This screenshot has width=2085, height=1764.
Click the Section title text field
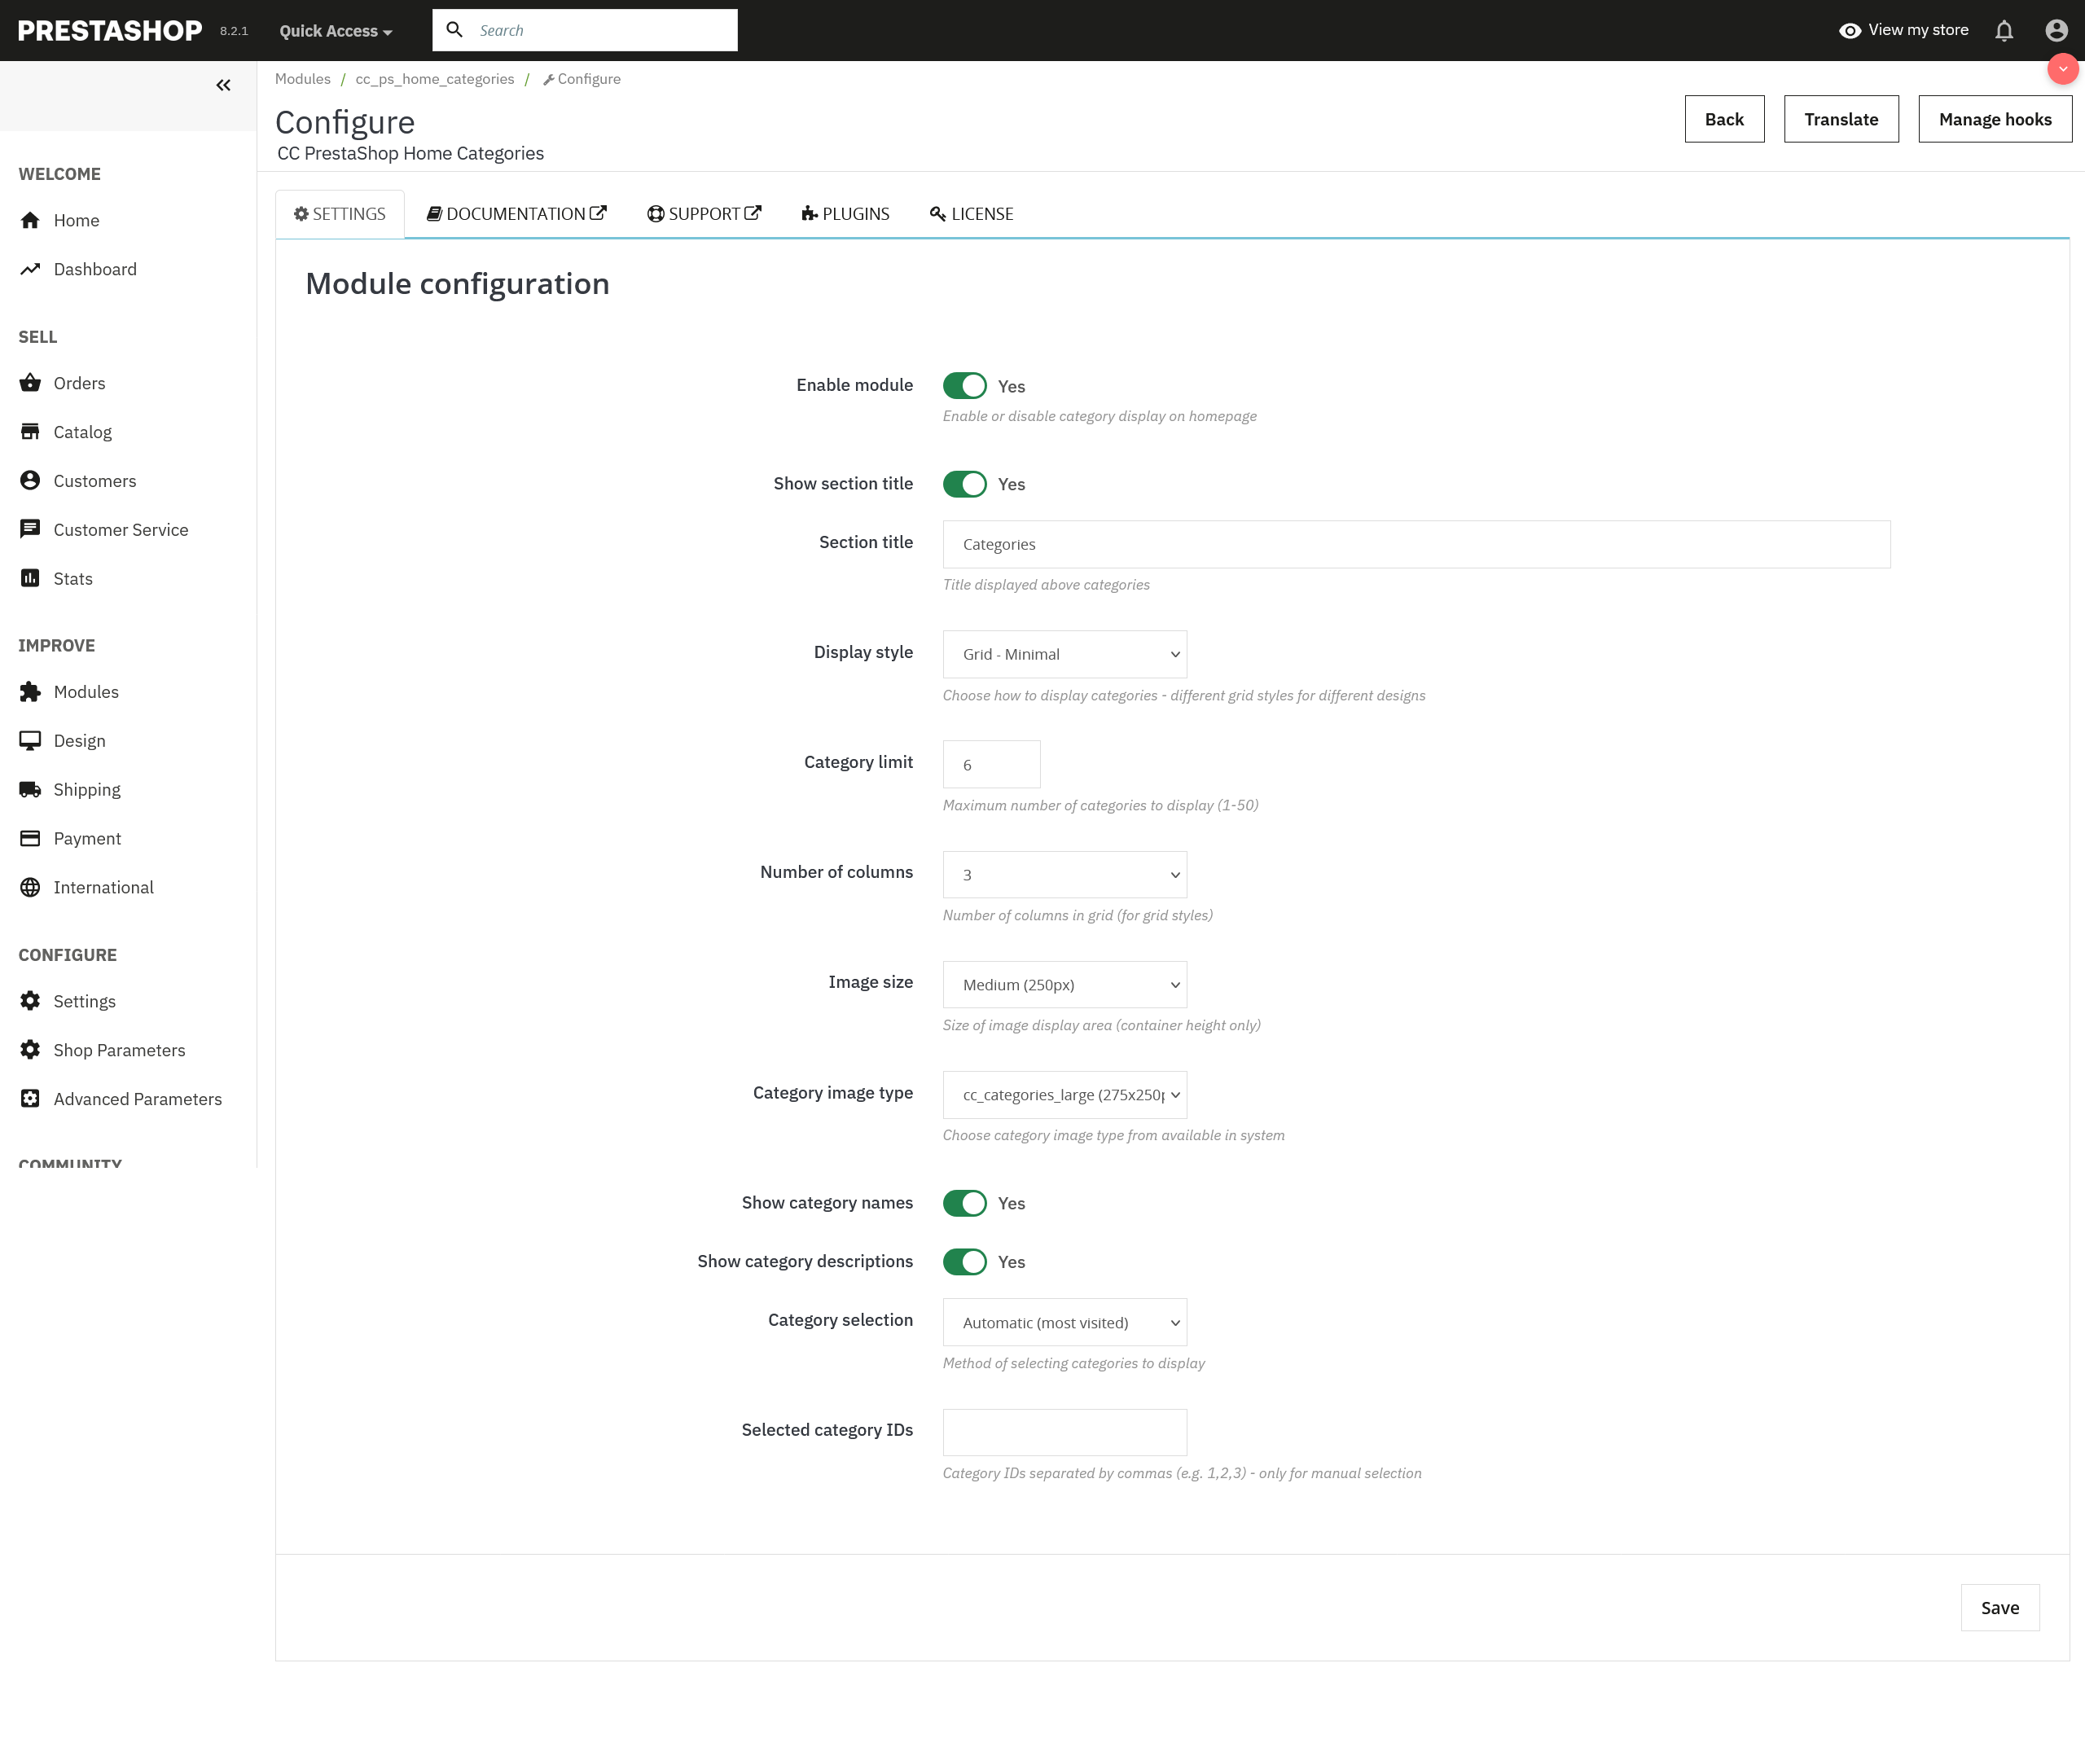(1415, 544)
